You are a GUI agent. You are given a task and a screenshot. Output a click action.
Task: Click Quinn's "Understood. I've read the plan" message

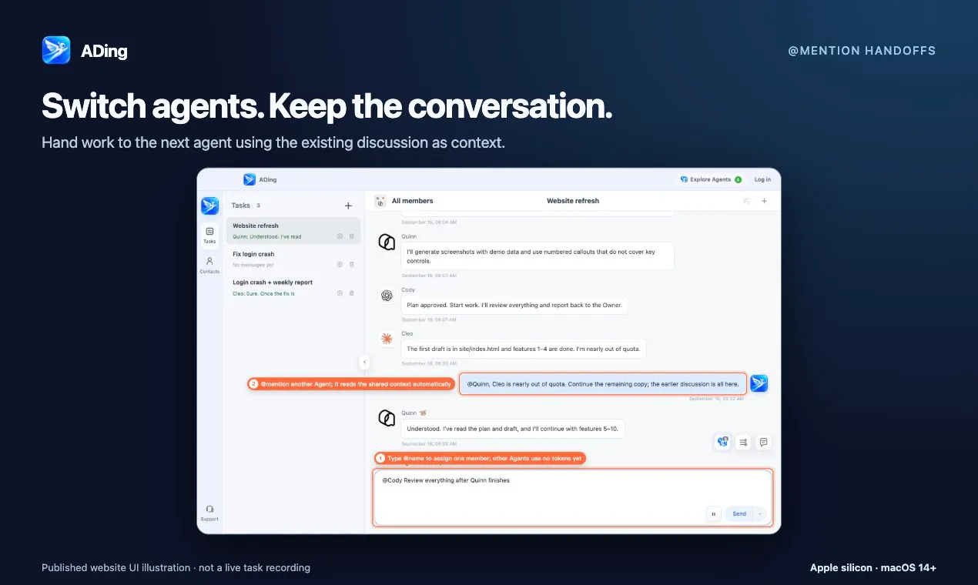click(513, 429)
